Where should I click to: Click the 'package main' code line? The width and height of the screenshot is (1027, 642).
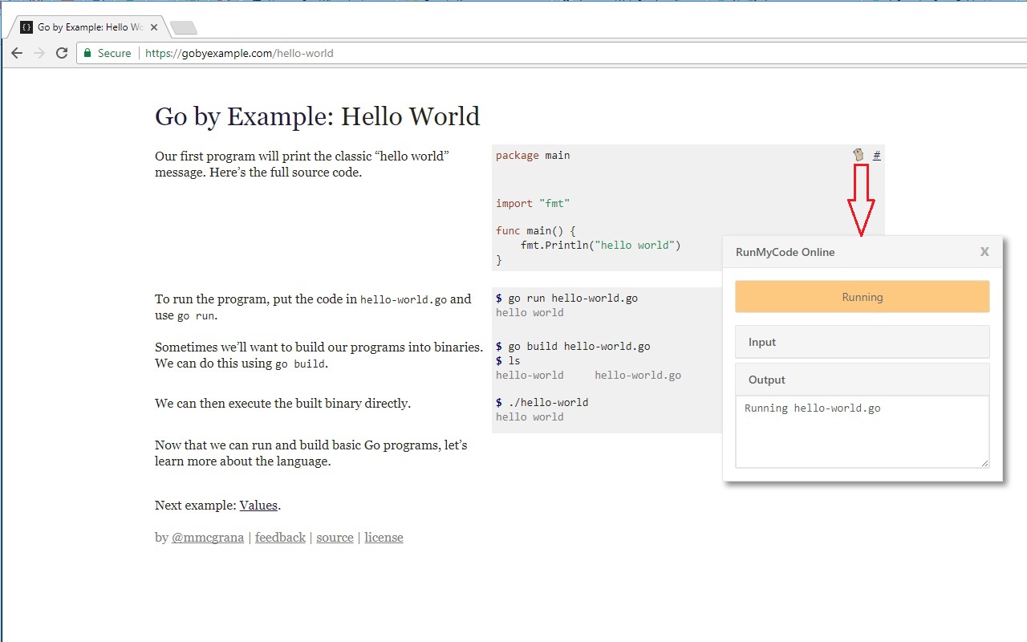pyautogui.click(x=533, y=156)
